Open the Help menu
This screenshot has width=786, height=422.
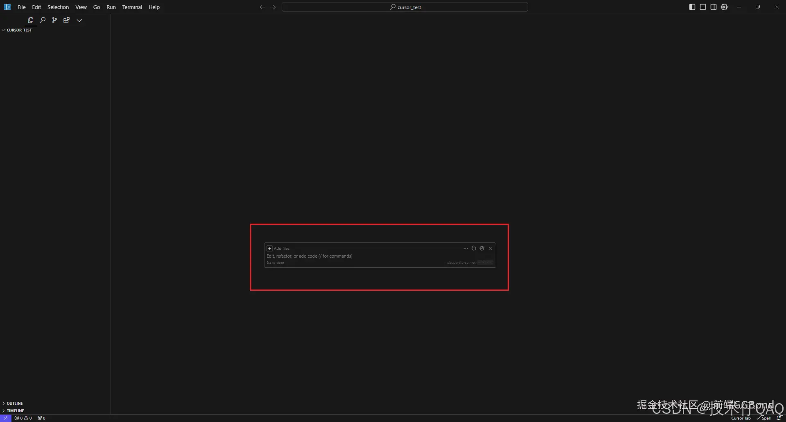(x=154, y=7)
